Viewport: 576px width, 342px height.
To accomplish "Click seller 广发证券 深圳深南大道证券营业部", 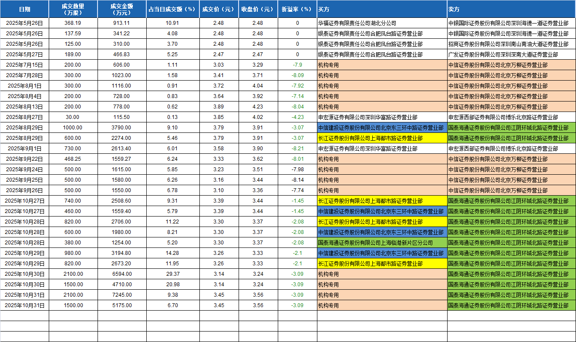I will coord(511,54).
